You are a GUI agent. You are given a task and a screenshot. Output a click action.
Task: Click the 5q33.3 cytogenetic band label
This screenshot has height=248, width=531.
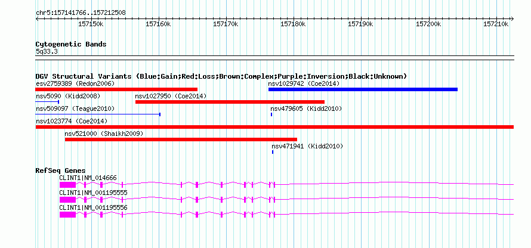(47, 51)
